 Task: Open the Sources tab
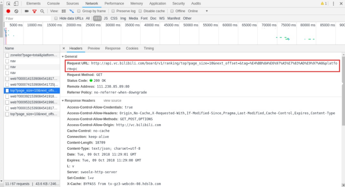(73, 4)
